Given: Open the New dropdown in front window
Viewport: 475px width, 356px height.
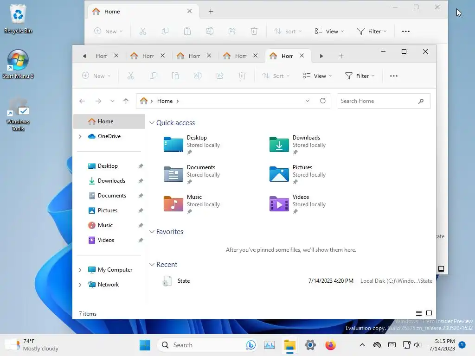Looking at the screenshot, I should (96, 76).
